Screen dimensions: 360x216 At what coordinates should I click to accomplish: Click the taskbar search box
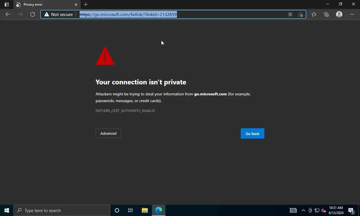(62, 210)
